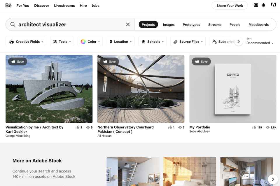Select the Projects search tab
Image resolution: width=280 pixels, height=186 pixels.
point(148,25)
